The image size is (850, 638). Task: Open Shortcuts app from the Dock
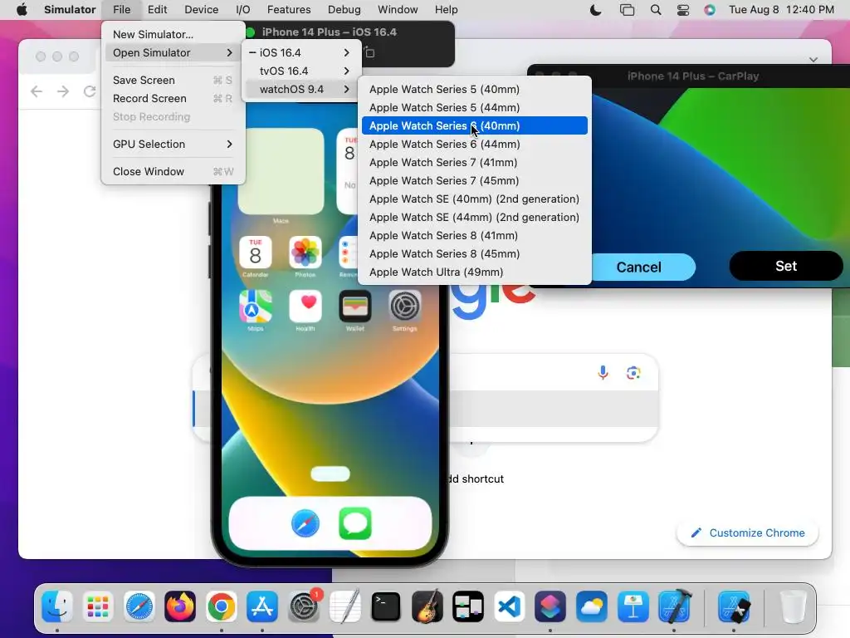(550, 606)
